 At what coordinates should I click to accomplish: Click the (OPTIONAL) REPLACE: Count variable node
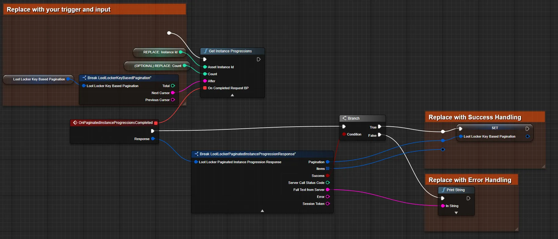pos(157,66)
